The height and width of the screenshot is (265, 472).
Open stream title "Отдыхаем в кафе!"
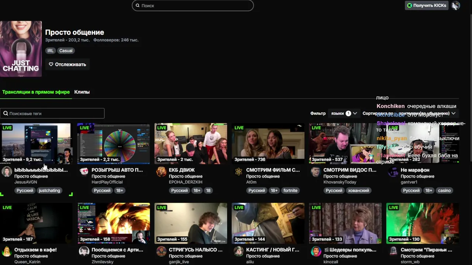35,250
